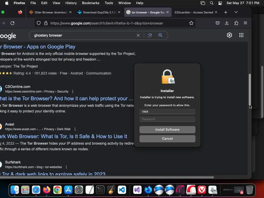Open Visual Studio purple dock icon
This screenshot has height=198, width=264.
(137, 190)
